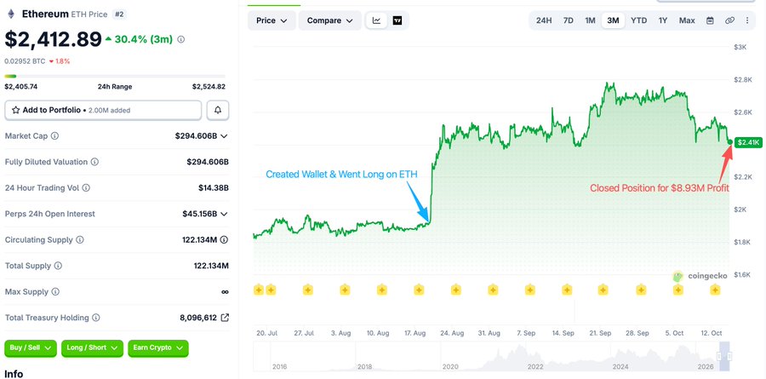Open the Earn Crypto dropdown
The width and height of the screenshot is (766, 379).
pos(157,347)
